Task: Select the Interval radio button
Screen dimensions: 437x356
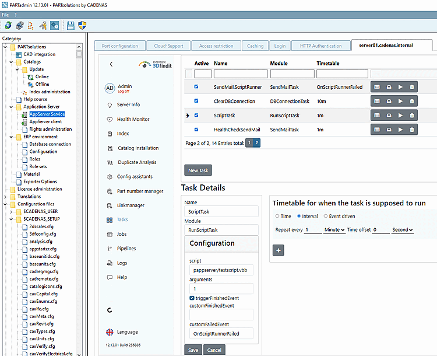Action: pyautogui.click(x=299, y=216)
